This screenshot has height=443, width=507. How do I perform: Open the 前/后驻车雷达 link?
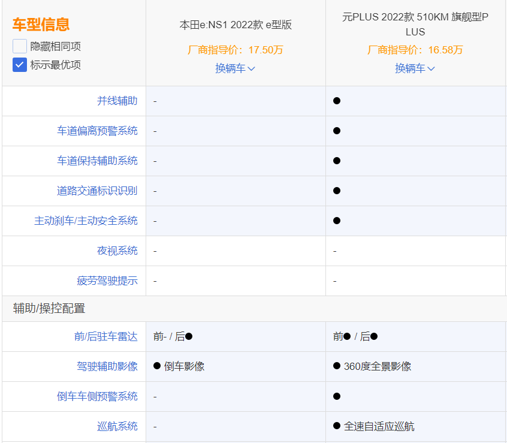pyautogui.click(x=106, y=337)
